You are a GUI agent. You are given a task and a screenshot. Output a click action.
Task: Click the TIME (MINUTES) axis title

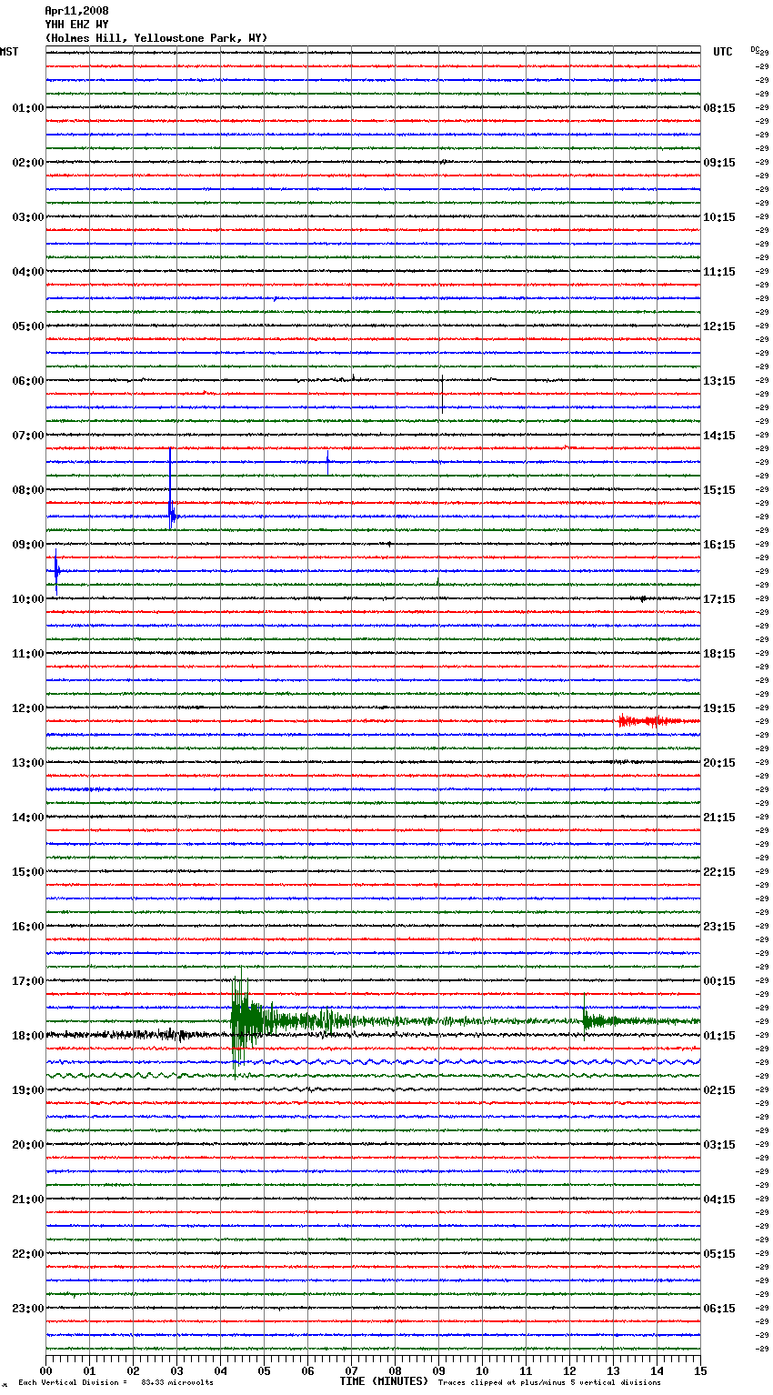(x=384, y=1381)
